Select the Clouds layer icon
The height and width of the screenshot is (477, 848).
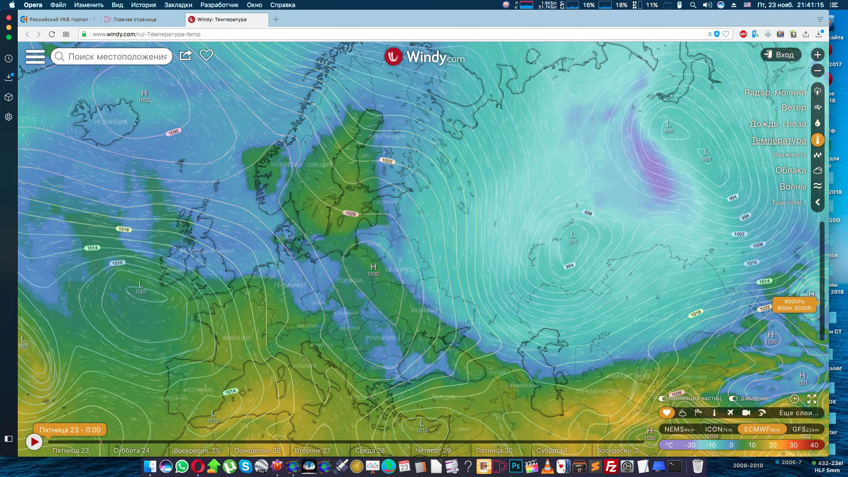(818, 170)
